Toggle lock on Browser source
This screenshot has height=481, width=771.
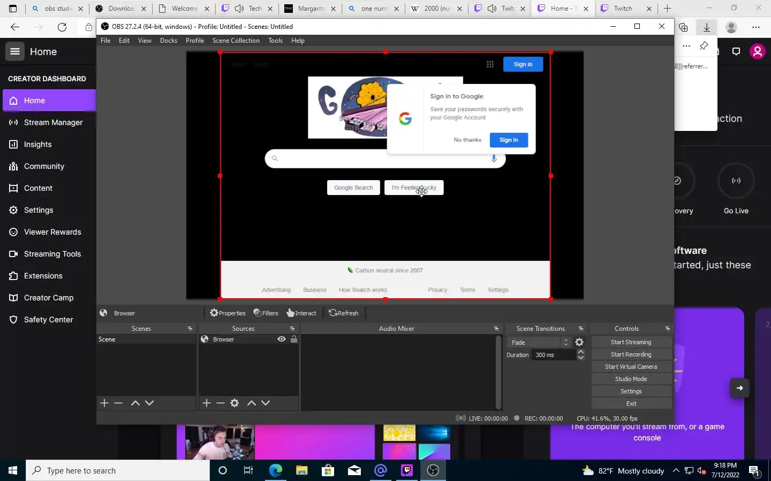294,339
